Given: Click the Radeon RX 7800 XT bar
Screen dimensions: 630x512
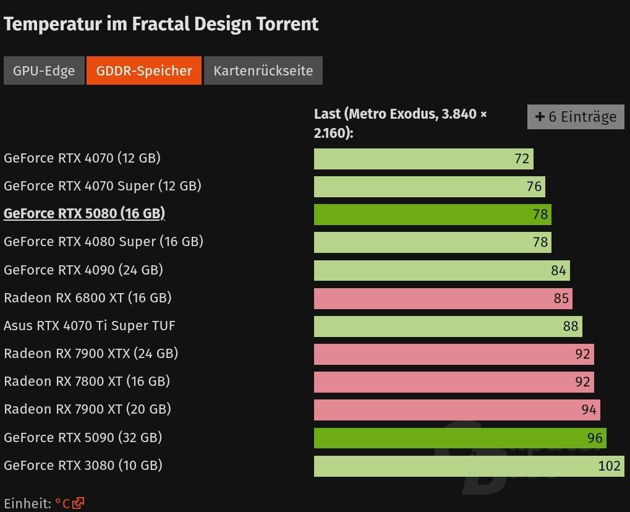Looking at the screenshot, I should pyautogui.click(x=453, y=382).
